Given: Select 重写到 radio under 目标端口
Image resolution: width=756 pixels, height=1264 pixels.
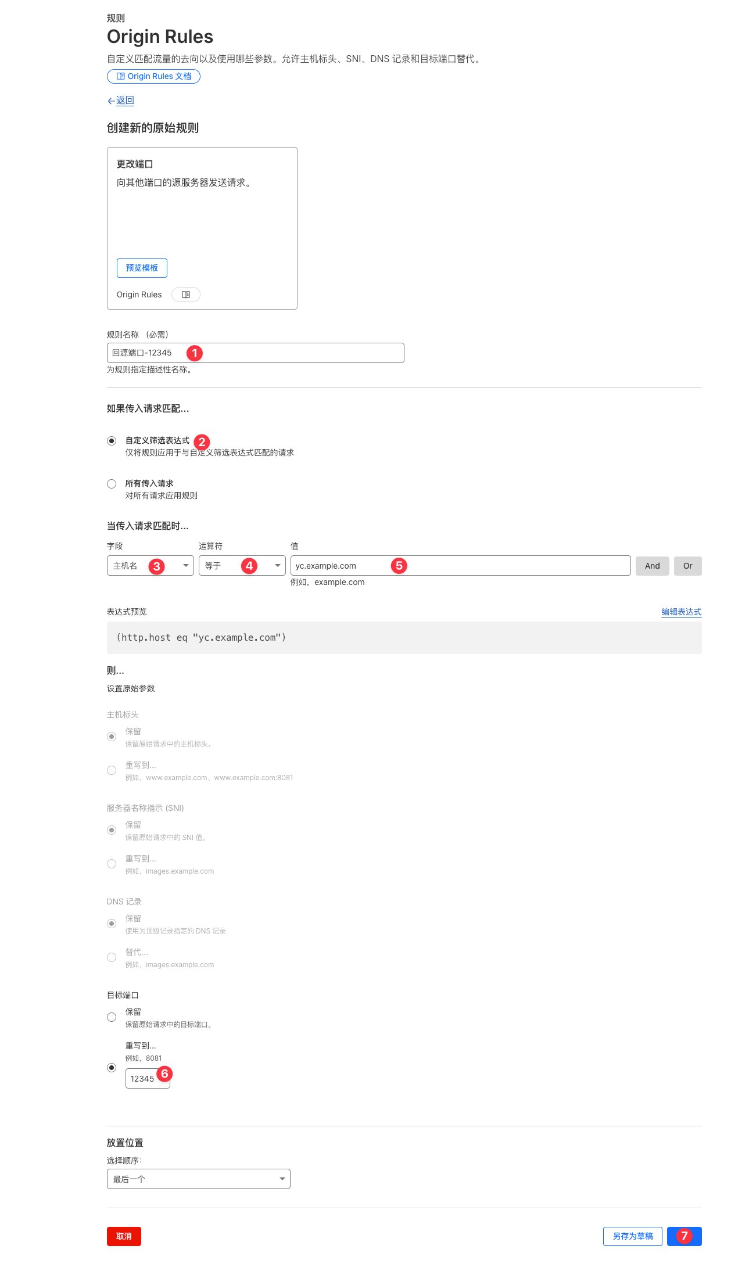Looking at the screenshot, I should click(x=112, y=1068).
